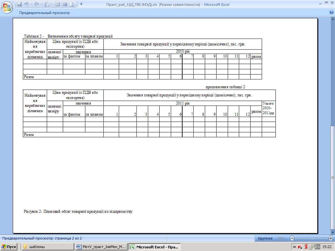Click the Крупнее zoom button in status bar
The height and width of the screenshot is (251, 335).
point(265,238)
